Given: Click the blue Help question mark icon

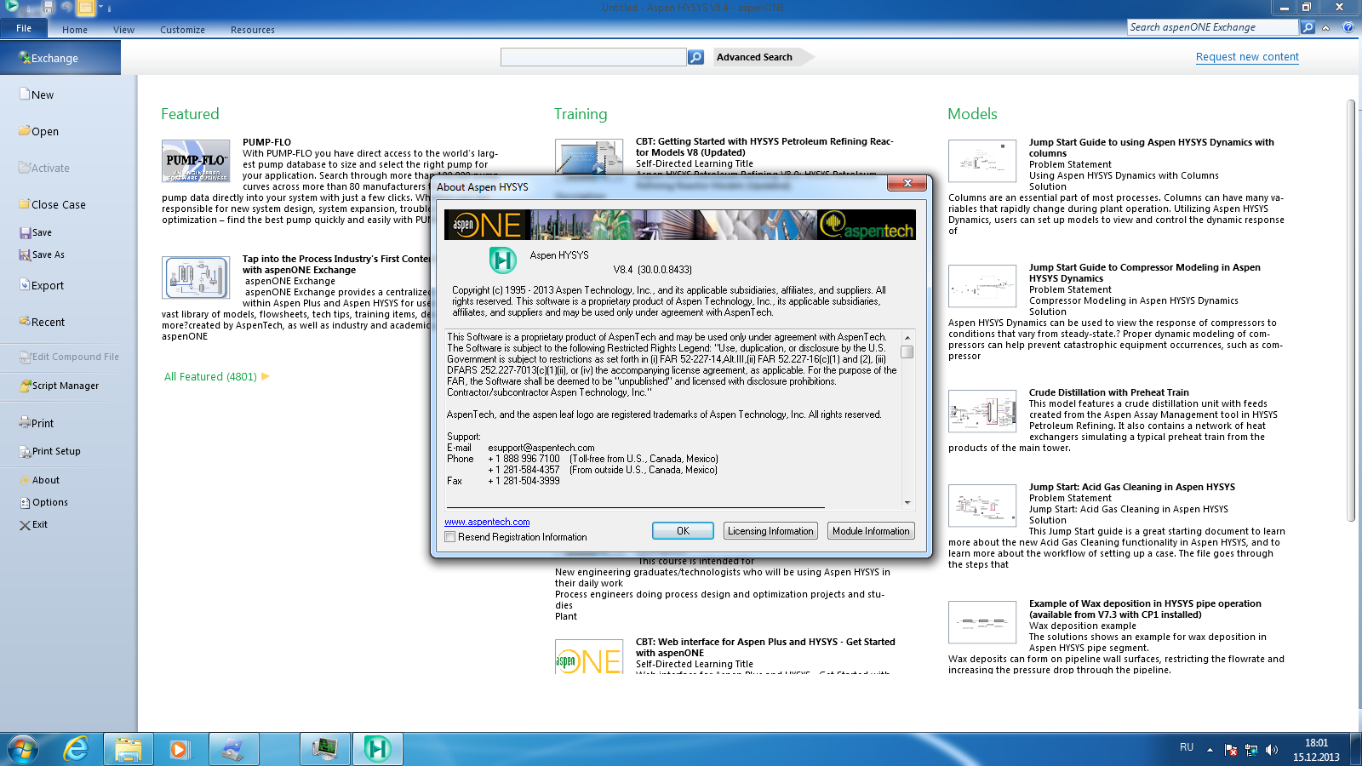Looking at the screenshot, I should tap(1348, 27).
